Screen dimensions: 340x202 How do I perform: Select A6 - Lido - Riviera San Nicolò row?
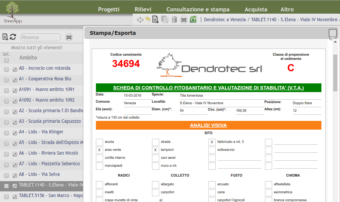tap(49, 153)
